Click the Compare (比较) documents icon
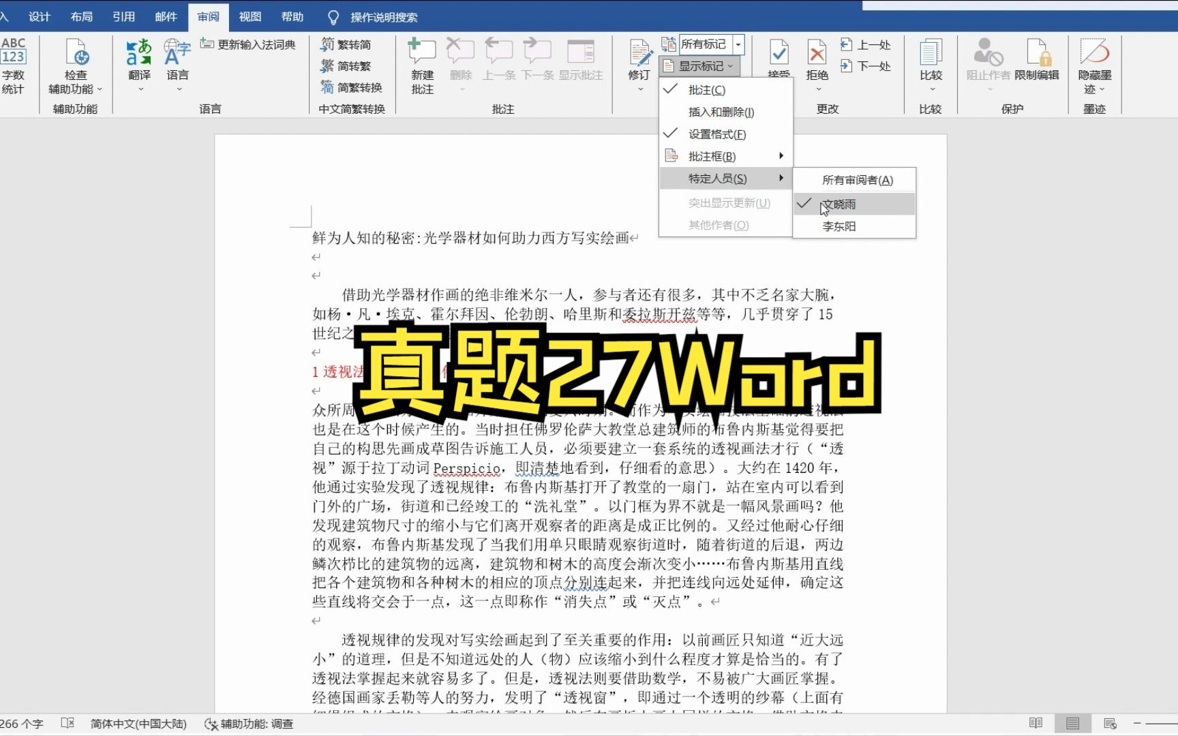Screen dimensions: 1178x736 (x=931, y=53)
